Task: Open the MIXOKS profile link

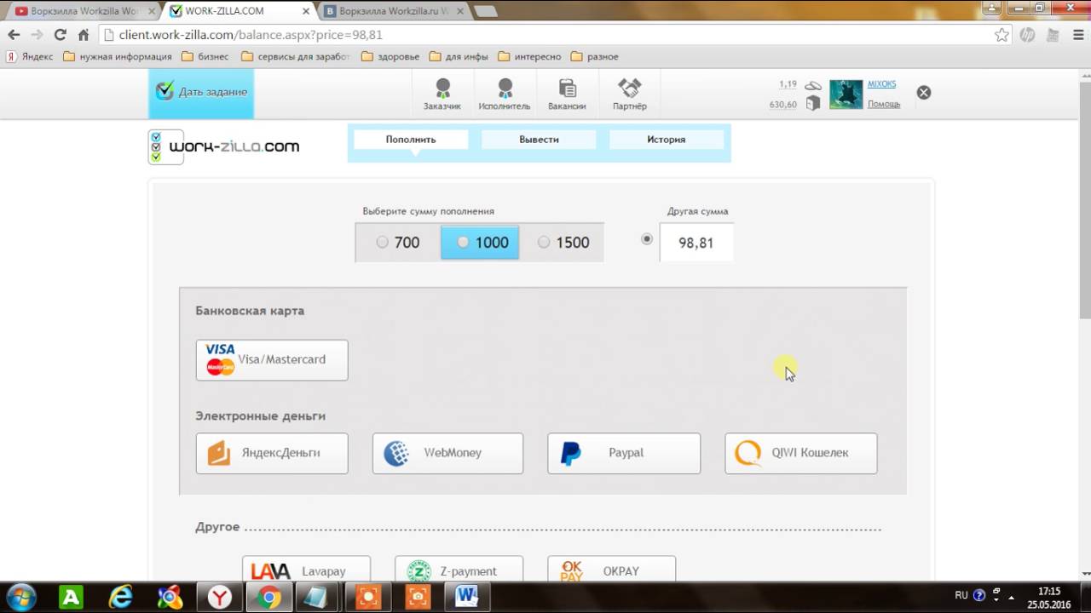Action: pos(882,84)
